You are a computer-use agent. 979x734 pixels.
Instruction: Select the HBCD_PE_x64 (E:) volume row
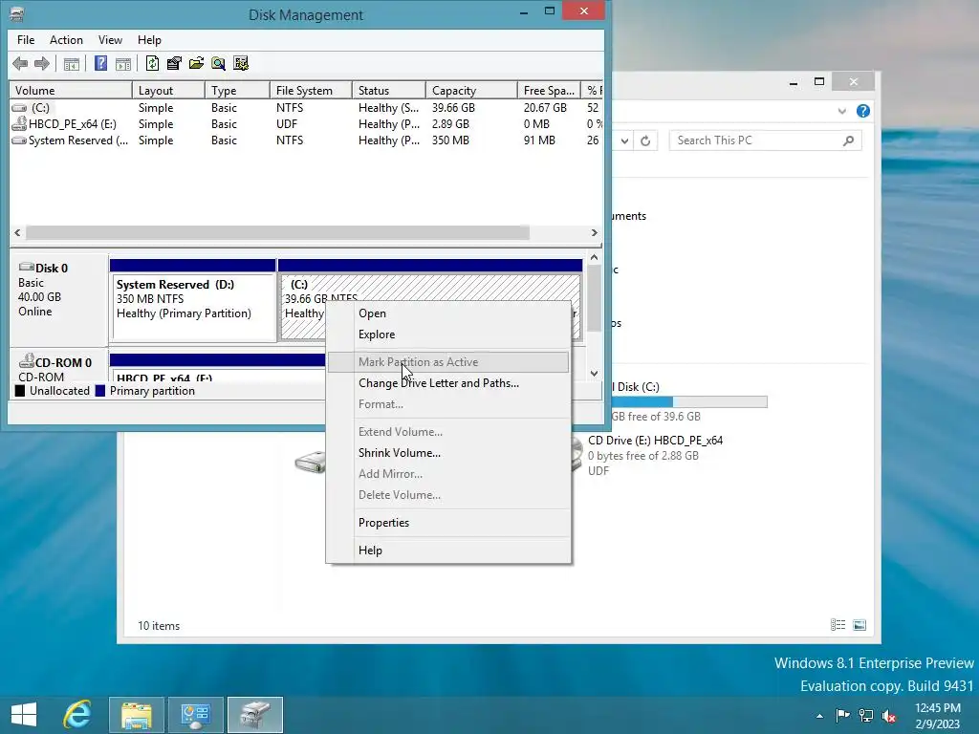pyautogui.click(x=306, y=124)
